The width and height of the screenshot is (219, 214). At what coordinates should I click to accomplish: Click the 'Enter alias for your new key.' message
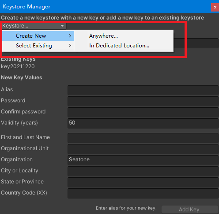(126, 208)
